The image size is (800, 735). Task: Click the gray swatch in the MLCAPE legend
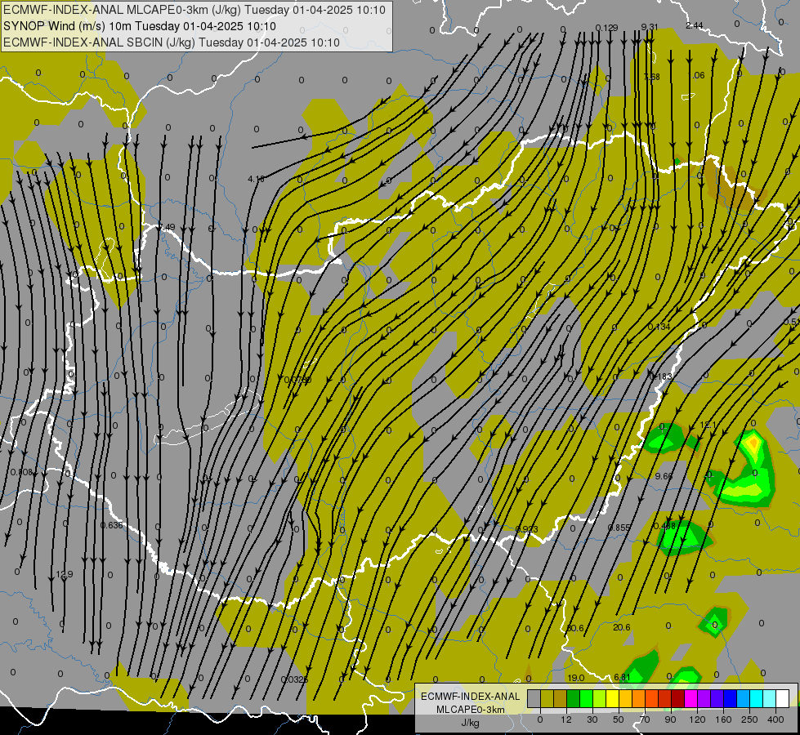pyautogui.click(x=534, y=699)
